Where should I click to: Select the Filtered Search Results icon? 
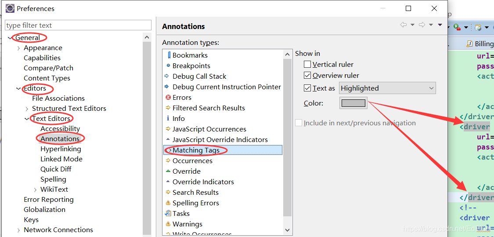click(168, 108)
